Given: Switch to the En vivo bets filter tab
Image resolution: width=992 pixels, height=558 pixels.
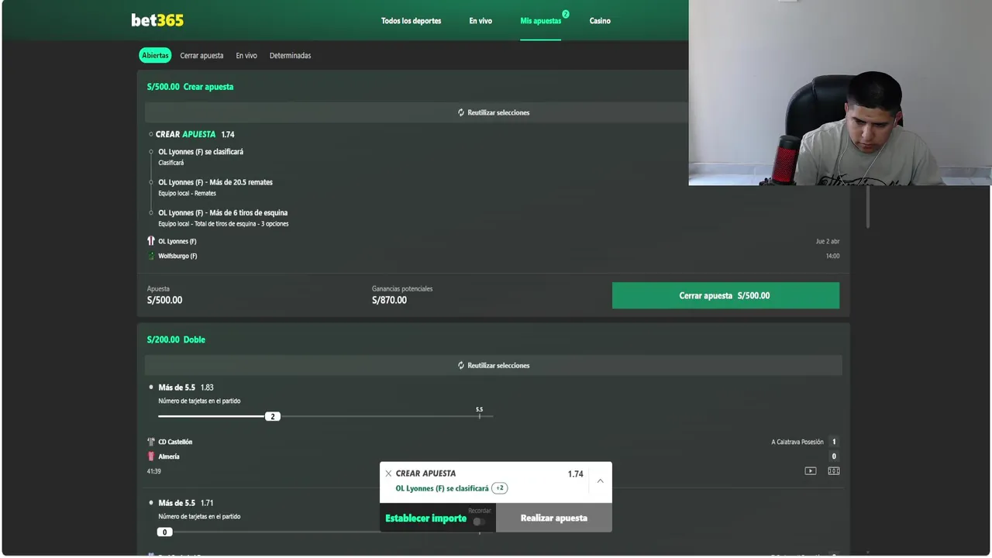Looking at the screenshot, I should coord(246,56).
